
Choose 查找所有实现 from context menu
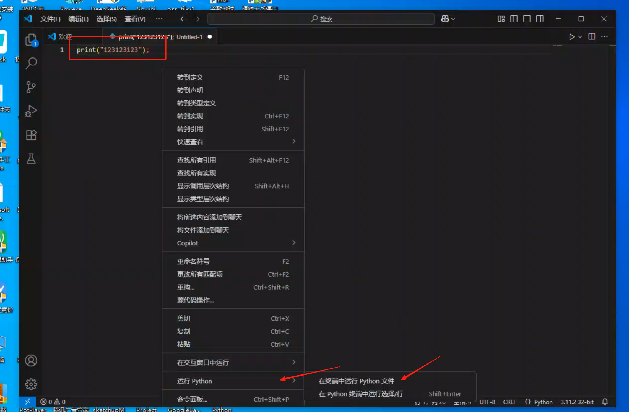click(x=233, y=173)
